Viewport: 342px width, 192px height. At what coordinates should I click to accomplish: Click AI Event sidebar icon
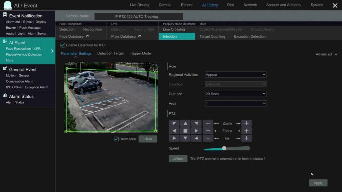point(5,42)
